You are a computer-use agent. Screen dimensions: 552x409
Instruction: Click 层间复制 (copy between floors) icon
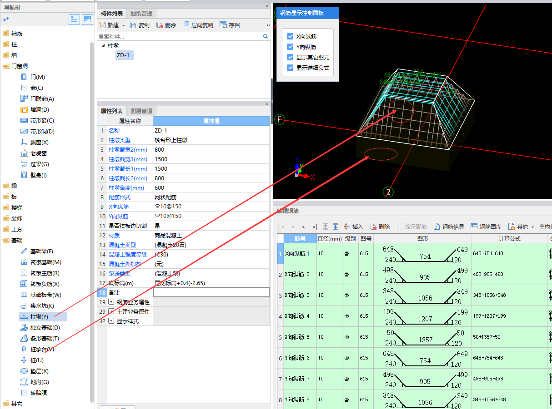point(186,25)
